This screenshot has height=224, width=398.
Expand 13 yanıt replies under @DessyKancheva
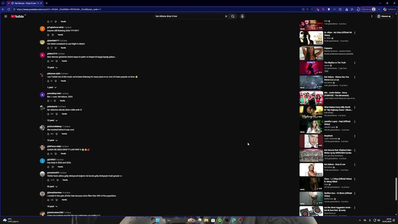pyautogui.click(x=52, y=207)
